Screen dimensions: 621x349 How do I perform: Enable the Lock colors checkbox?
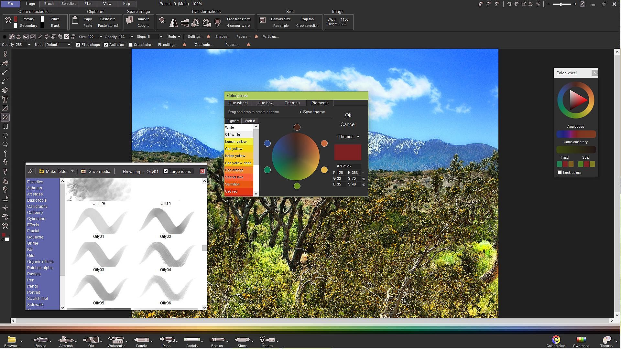[x=560, y=173]
